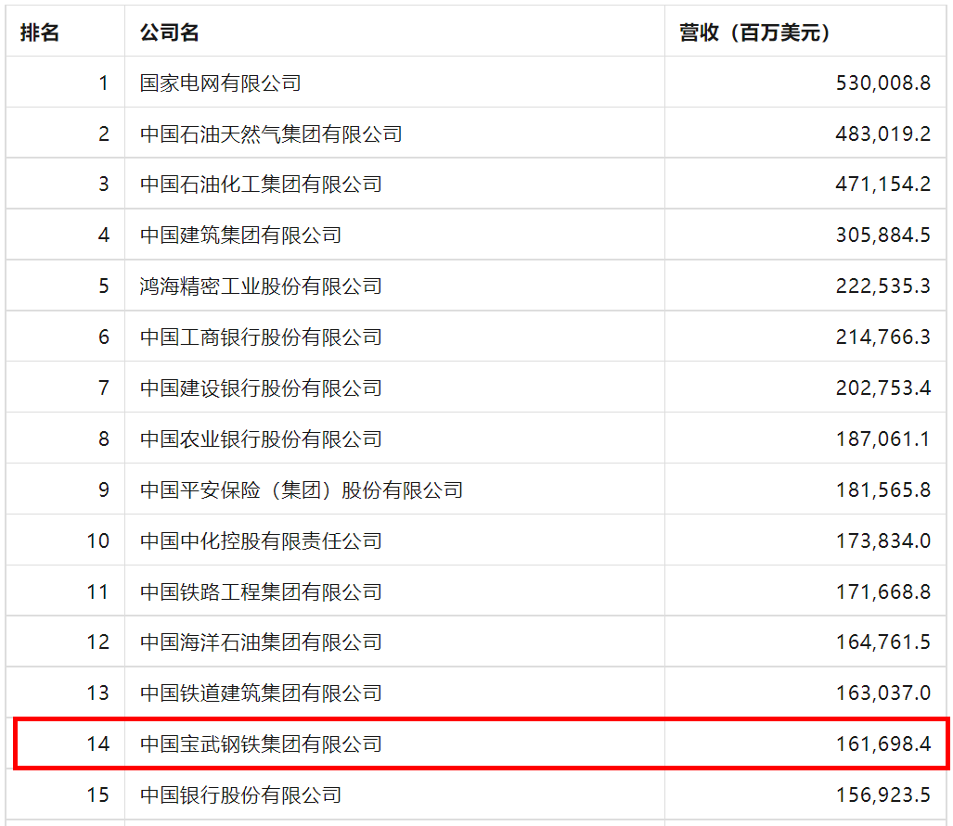The image size is (953, 826).
Task: Click 中国铁道建筑集团有限公司 name
Action: click(261, 693)
